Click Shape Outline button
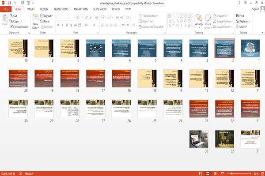 coord(223,21)
